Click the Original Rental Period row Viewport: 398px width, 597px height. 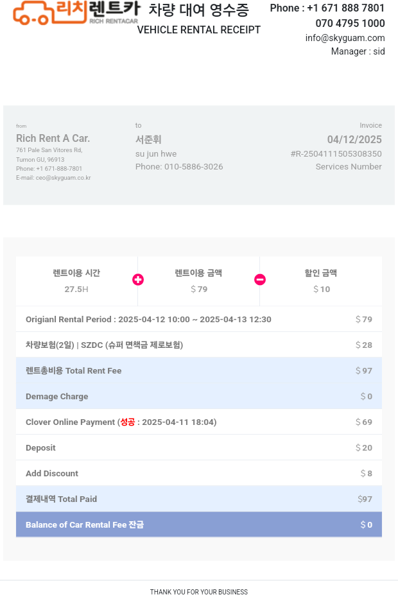pyautogui.click(x=199, y=319)
